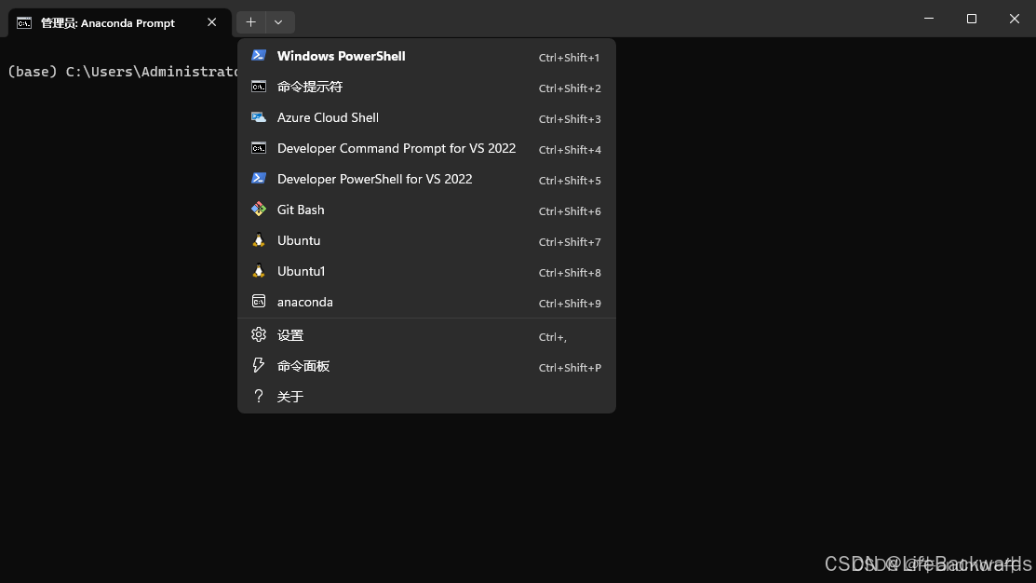Screen dimensions: 1036x583
Task: Select the anaconda profile entry
Action: point(426,302)
